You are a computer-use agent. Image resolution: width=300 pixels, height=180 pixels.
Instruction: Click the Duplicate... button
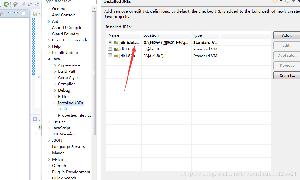(x=287, y=56)
